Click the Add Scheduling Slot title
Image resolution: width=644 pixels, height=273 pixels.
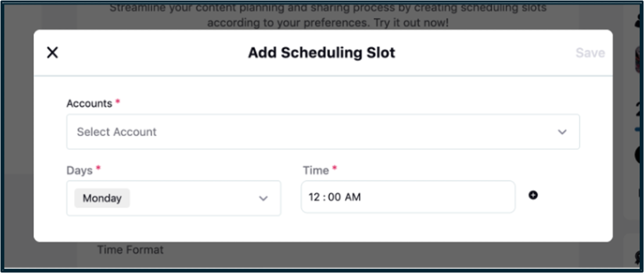click(322, 53)
